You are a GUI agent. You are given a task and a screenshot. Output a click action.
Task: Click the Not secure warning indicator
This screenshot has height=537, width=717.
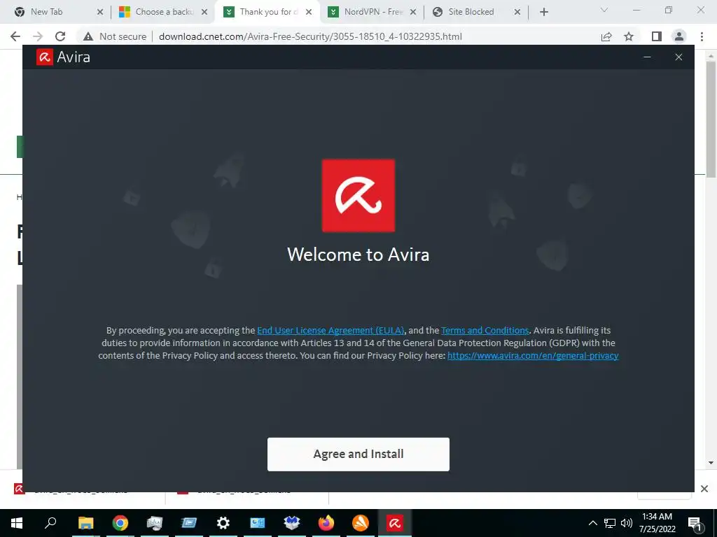115,36
